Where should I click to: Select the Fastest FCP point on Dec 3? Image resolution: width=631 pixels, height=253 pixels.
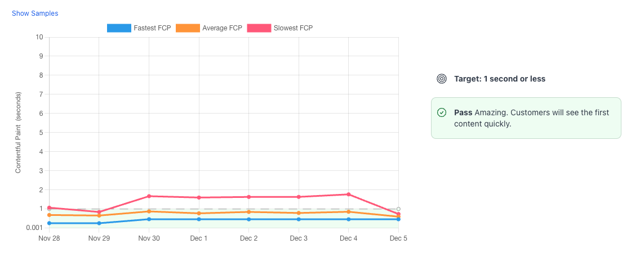point(299,219)
